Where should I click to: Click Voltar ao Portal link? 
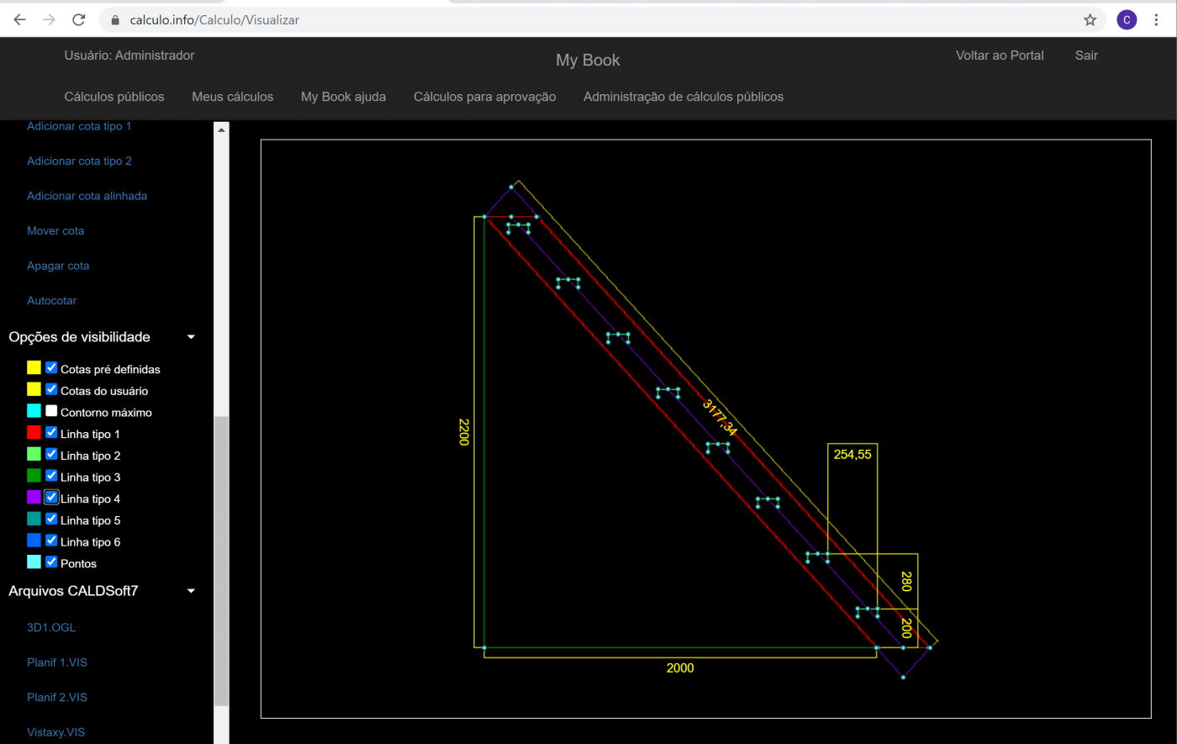pos(1000,55)
